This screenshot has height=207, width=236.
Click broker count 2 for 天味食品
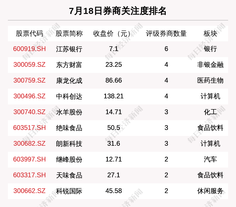coord(166,175)
